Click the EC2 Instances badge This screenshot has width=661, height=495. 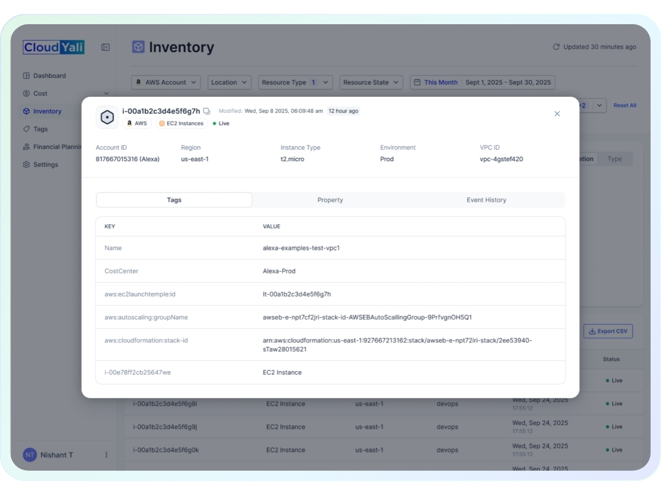coord(181,124)
